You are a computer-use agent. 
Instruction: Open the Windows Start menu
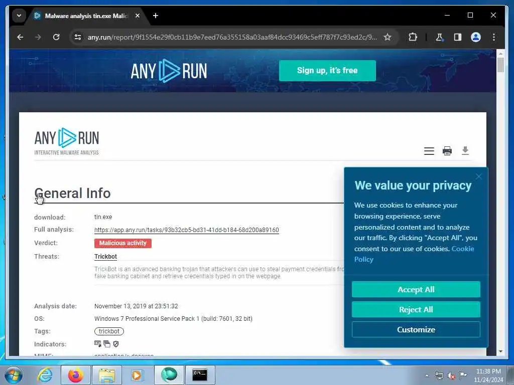click(14, 375)
